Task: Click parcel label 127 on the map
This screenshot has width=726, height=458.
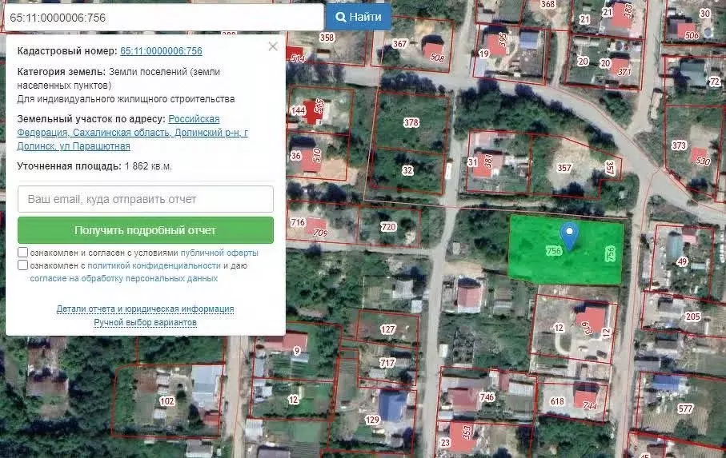Action: tap(387, 329)
